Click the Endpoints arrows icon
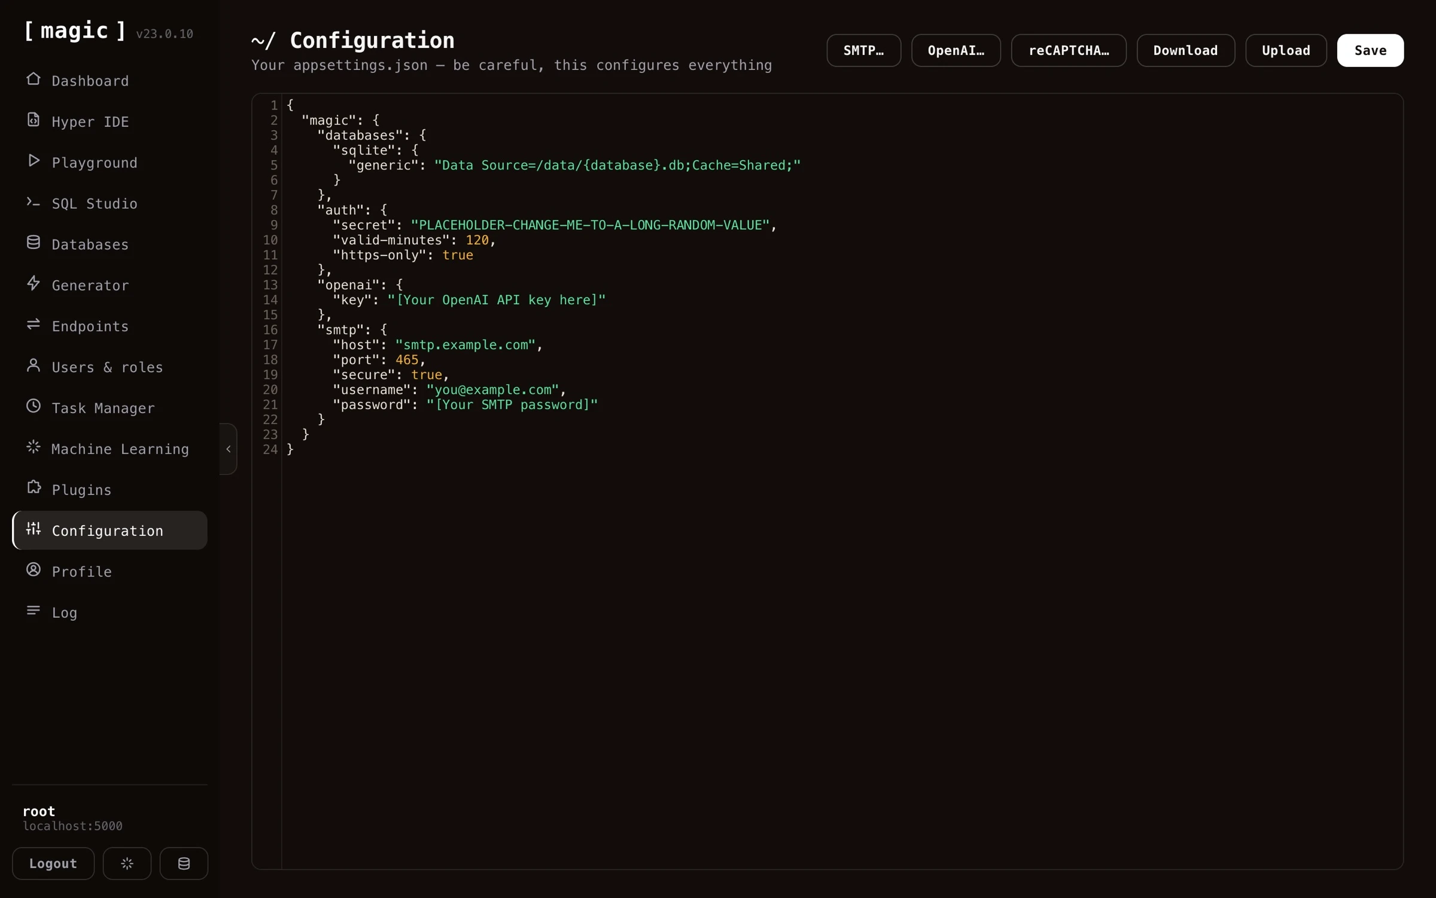The width and height of the screenshot is (1436, 898). click(x=34, y=324)
